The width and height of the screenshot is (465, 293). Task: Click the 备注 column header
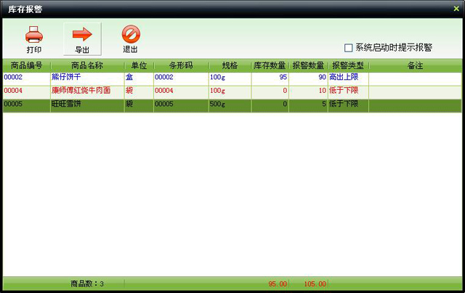[416, 65]
